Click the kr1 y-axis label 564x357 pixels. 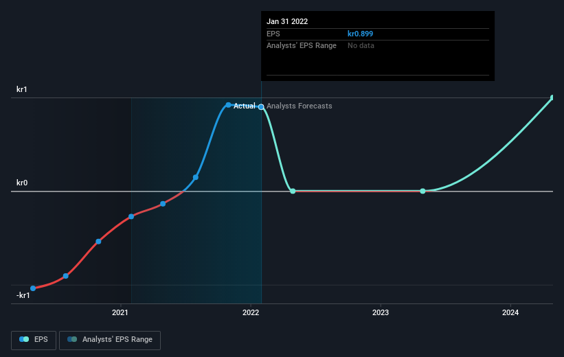(x=21, y=89)
